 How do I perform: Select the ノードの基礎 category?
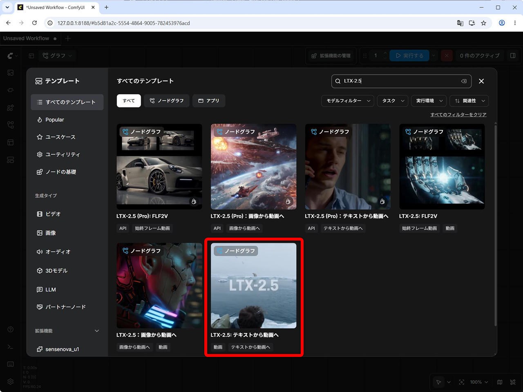(x=67, y=172)
